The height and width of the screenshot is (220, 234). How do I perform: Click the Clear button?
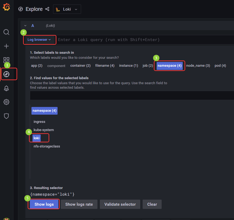[x=152, y=204]
